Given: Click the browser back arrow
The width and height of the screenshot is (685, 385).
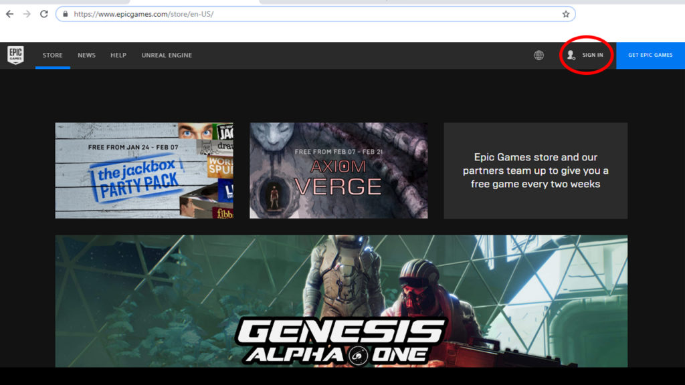Looking at the screenshot, I should click(9, 14).
